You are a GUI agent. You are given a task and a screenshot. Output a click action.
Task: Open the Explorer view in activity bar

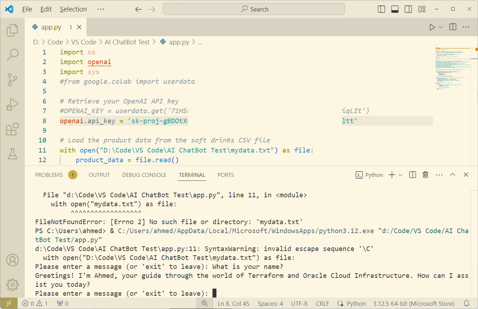(12, 30)
